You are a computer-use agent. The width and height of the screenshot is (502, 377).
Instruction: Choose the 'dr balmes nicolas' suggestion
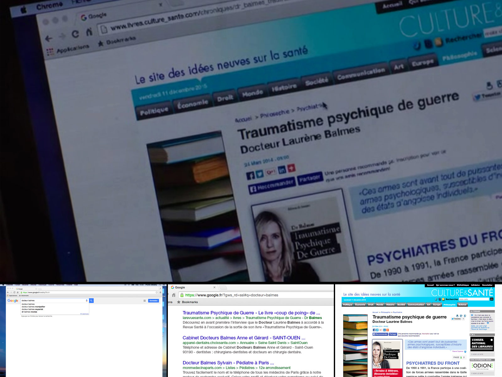pos(29,312)
